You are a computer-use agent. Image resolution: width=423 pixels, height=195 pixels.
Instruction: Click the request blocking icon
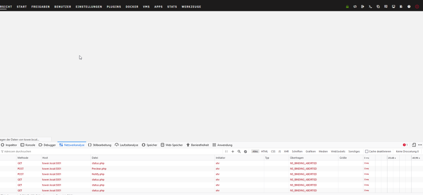(x=245, y=152)
